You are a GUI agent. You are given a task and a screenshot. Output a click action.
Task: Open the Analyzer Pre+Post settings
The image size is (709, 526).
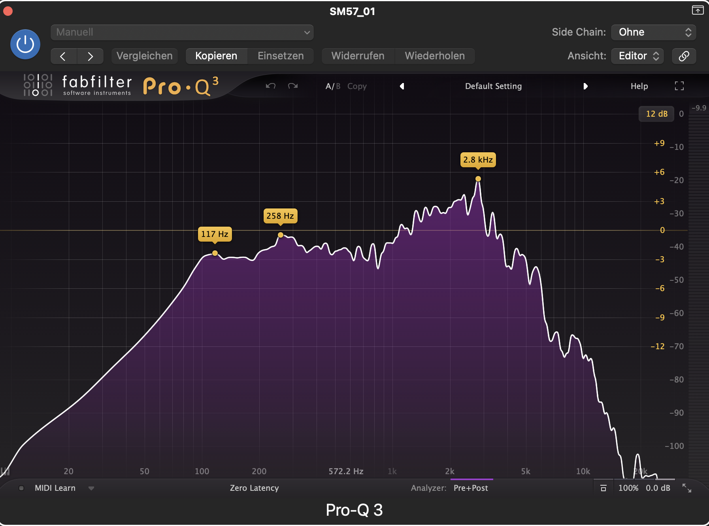tap(471, 488)
